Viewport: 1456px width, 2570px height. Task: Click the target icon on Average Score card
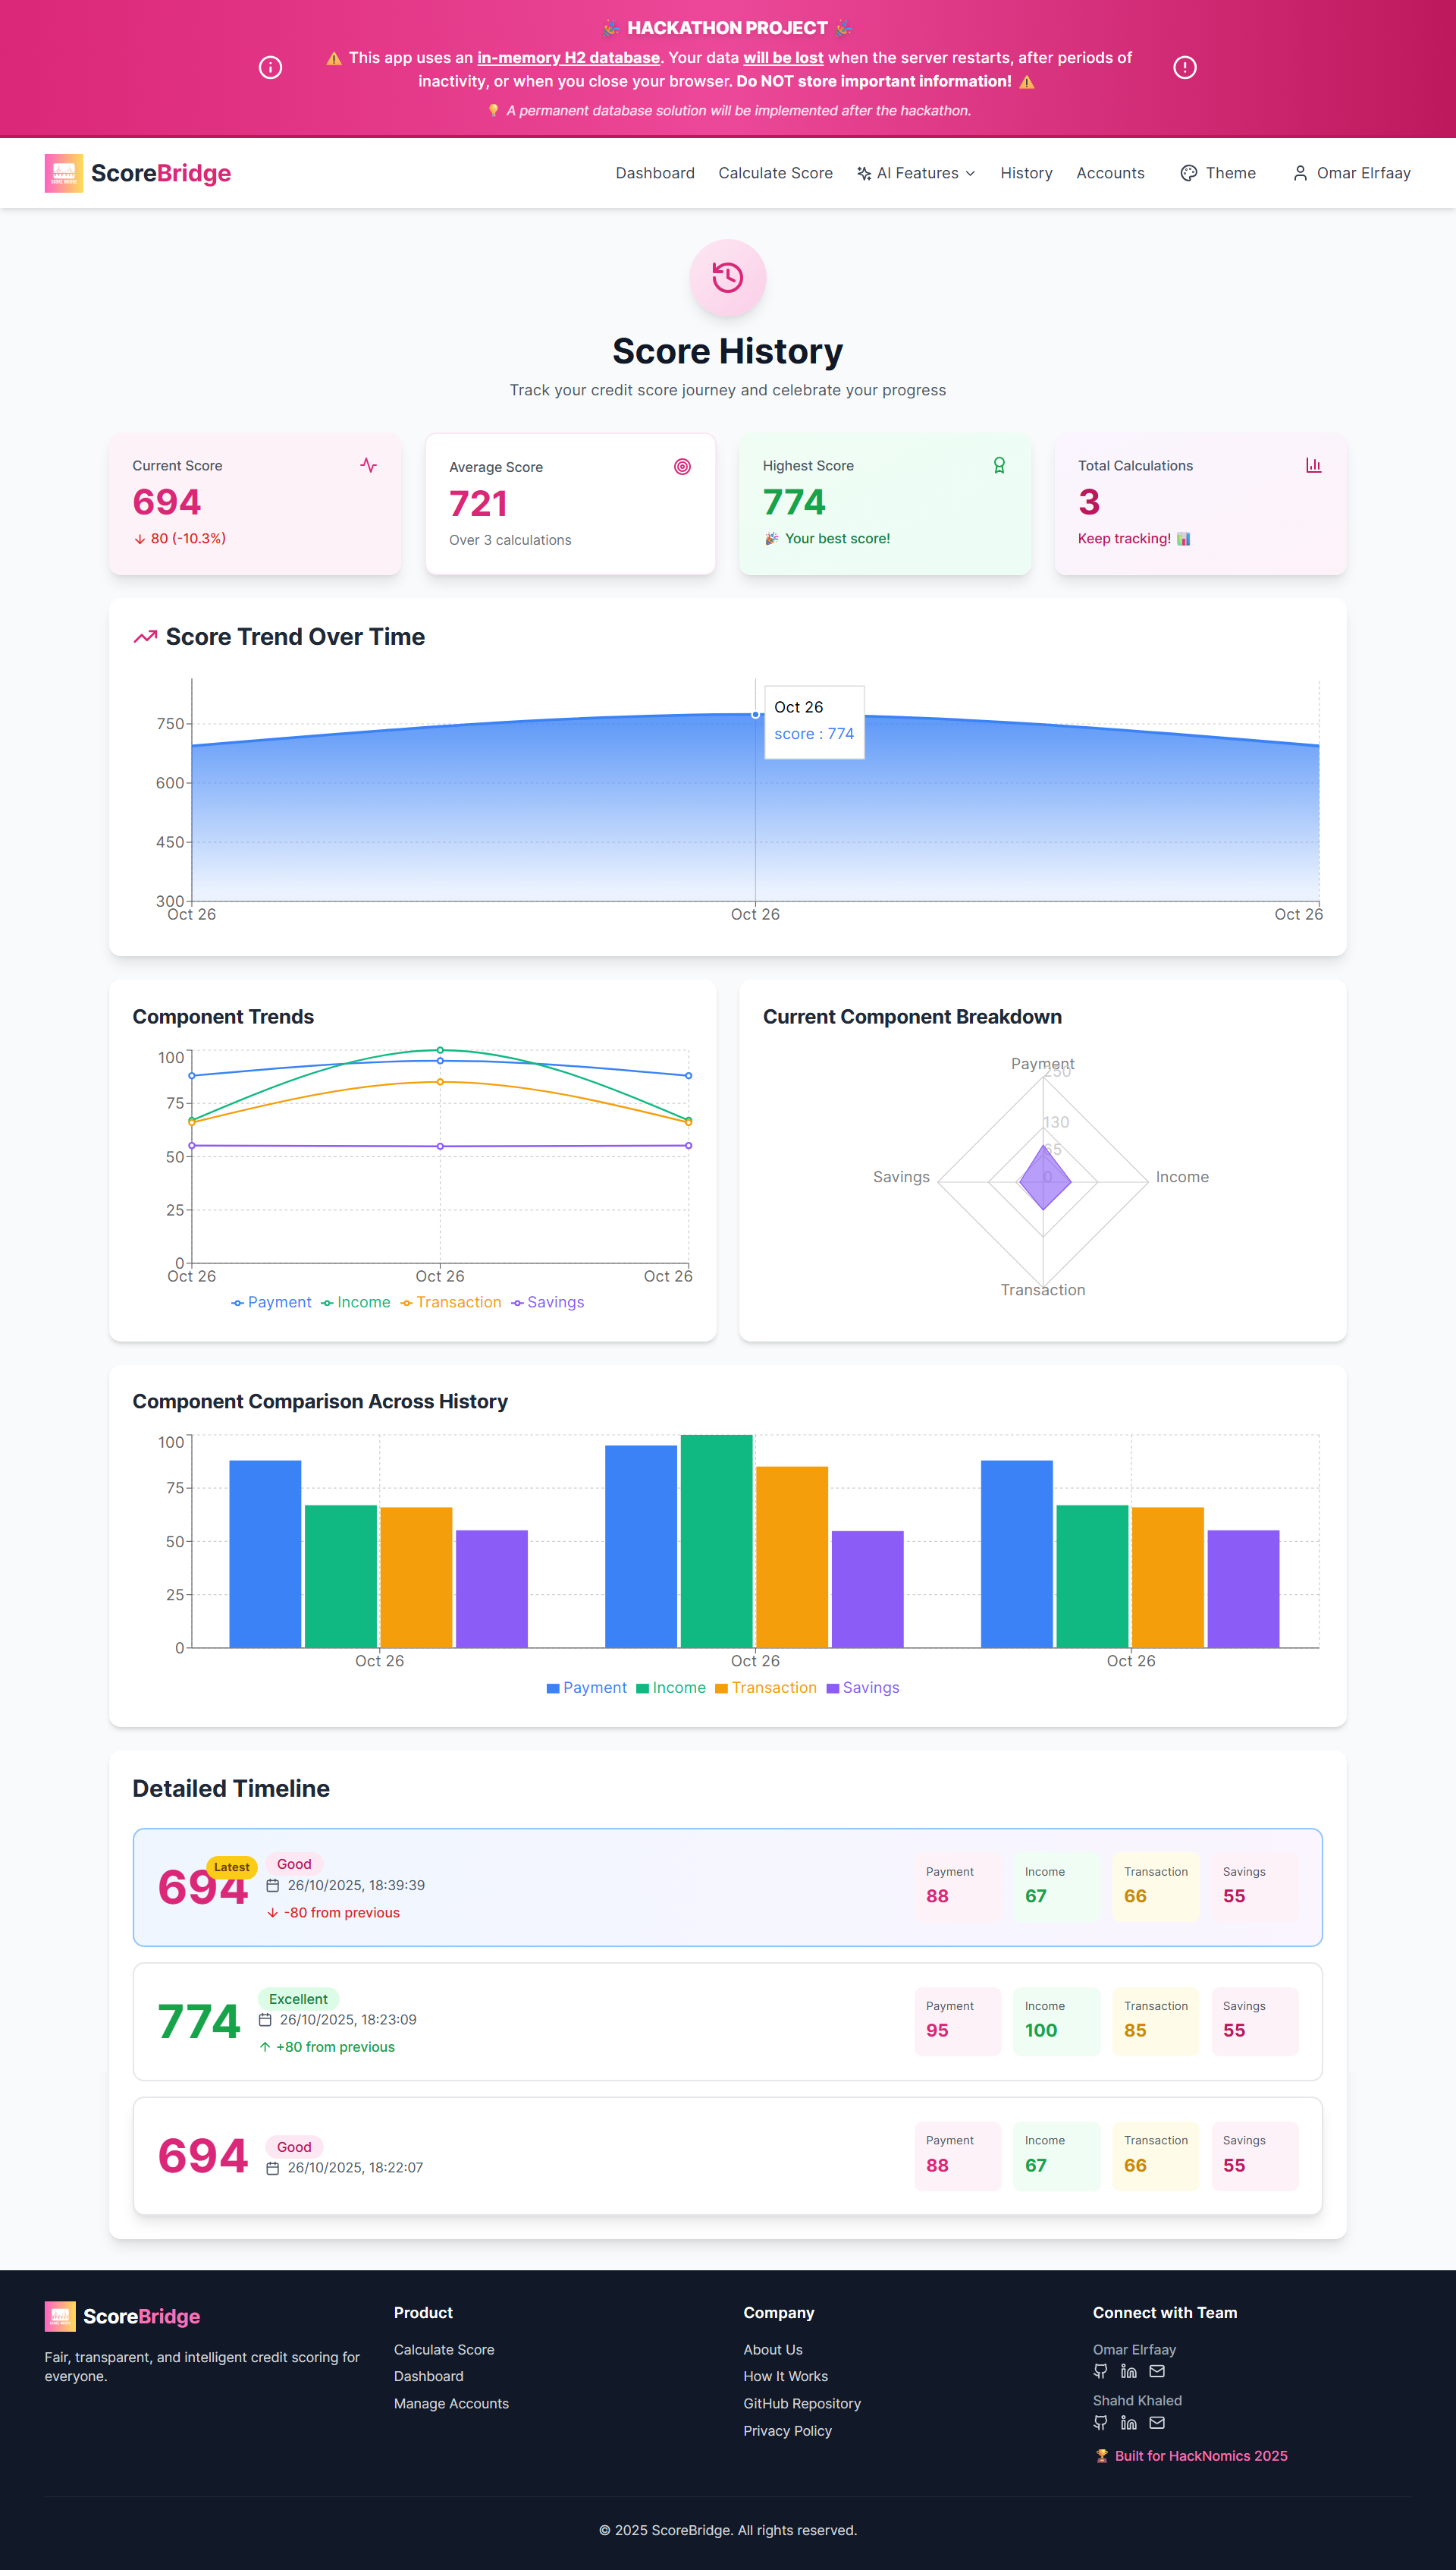682,466
